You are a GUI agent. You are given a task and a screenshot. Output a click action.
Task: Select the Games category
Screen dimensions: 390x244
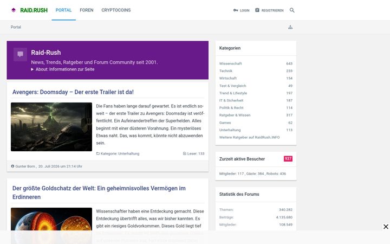point(225,123)
